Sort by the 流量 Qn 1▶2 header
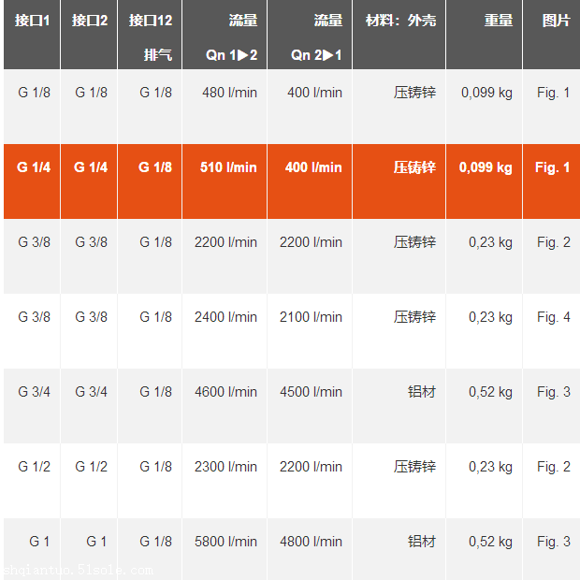This screenshot has height=580, width=580. click(231, 36)
